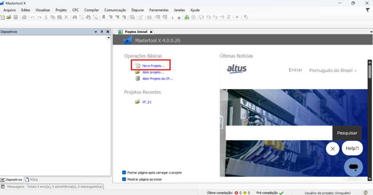The height and width of the screenshot is (195, 373).
Task: Toggle 'Mostrar página ao iniciar' checkbox
Action: [124, 179]
